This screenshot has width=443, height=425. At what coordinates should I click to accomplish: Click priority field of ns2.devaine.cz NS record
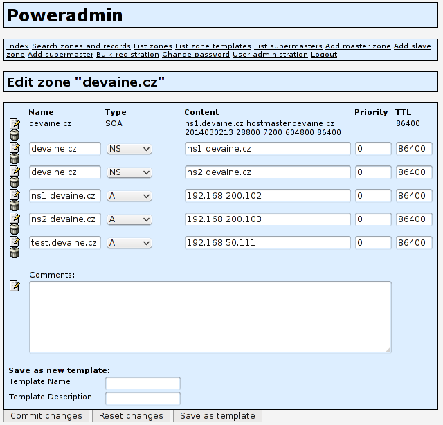373,172
